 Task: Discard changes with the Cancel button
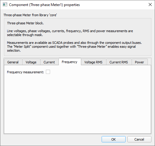pos(139,139)
